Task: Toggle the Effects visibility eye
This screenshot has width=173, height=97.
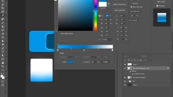Action: tap(130, 71)
